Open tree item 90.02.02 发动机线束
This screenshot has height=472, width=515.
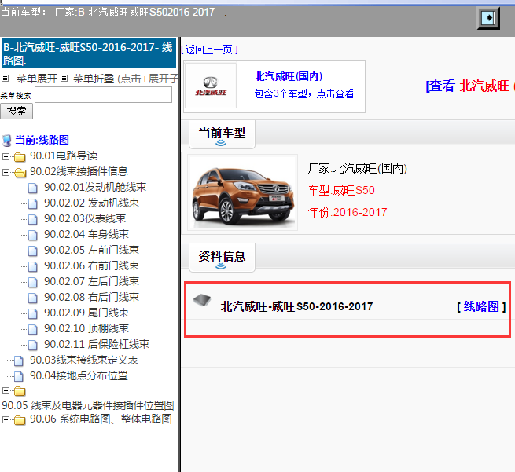tap(92, 203)
